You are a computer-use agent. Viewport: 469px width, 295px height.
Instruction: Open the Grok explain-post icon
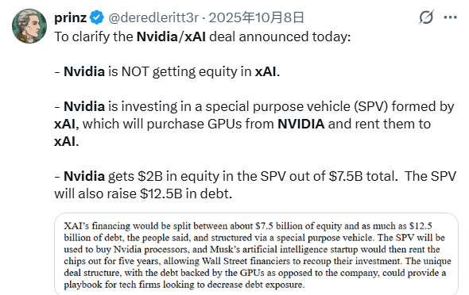[426, 17]
